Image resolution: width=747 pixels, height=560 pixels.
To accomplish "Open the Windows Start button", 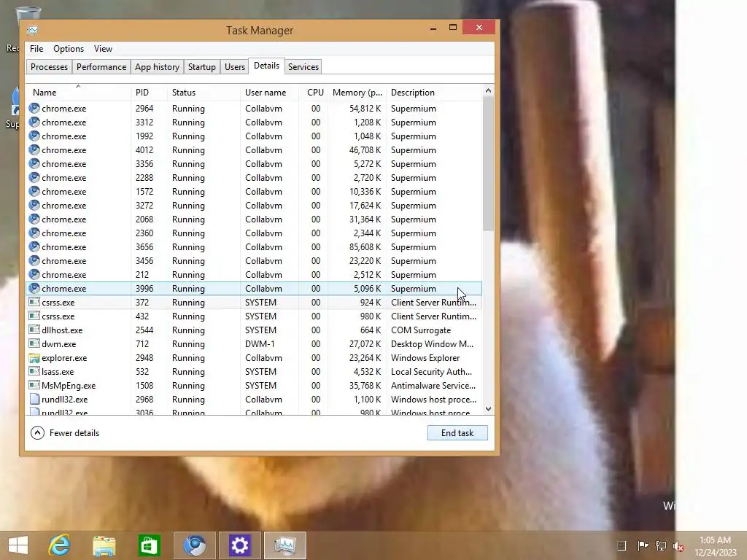I will pyautogui.click(x=18, y=545).
